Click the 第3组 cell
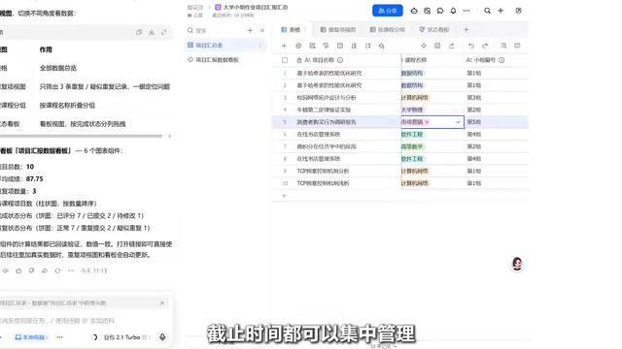The height and width of the screenshot is (349, 622). click(x=473, y=98)
